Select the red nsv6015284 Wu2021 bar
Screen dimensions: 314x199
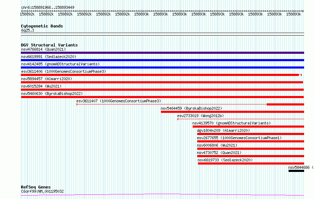coord(162,90)
